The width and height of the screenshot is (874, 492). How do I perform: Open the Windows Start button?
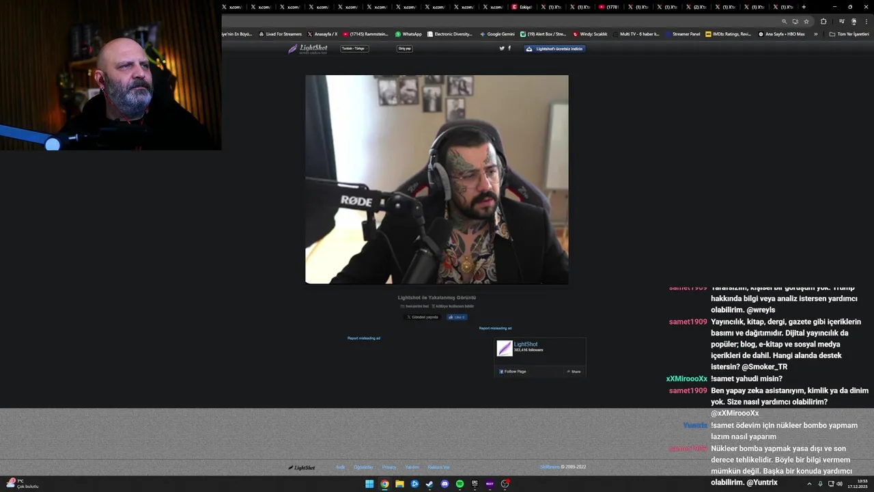pos(369,484)
